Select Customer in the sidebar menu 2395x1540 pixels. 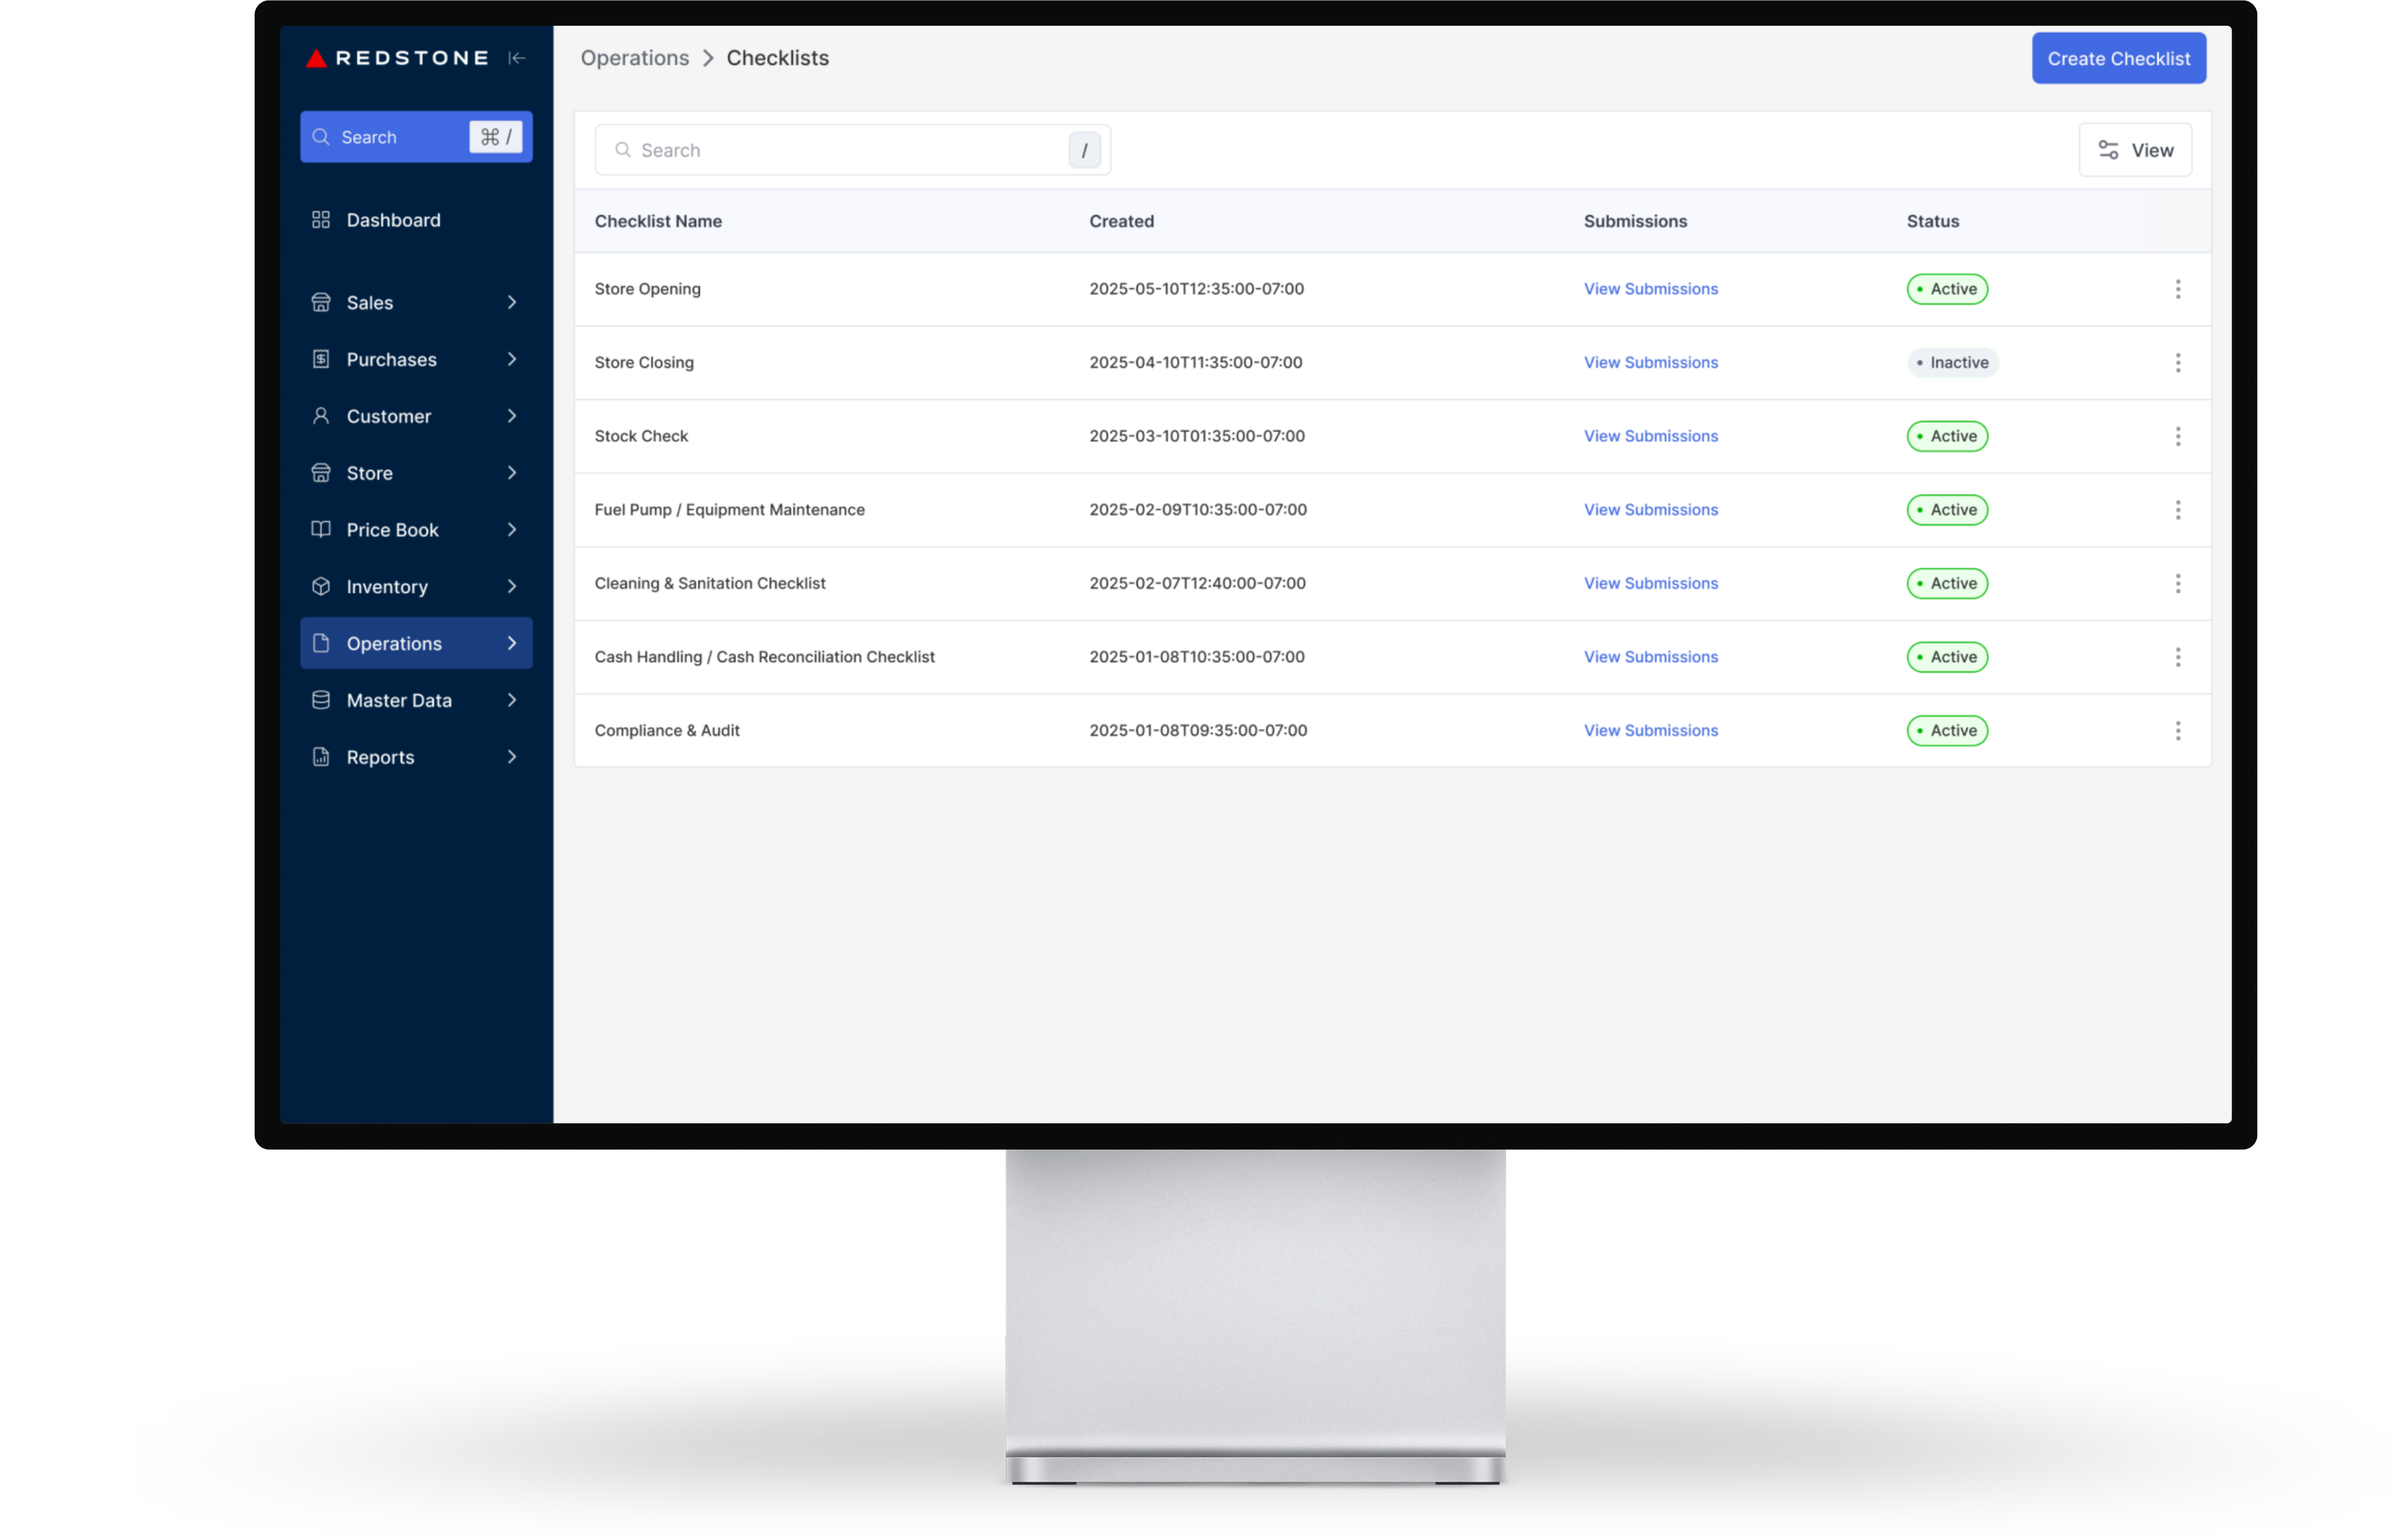389,416
